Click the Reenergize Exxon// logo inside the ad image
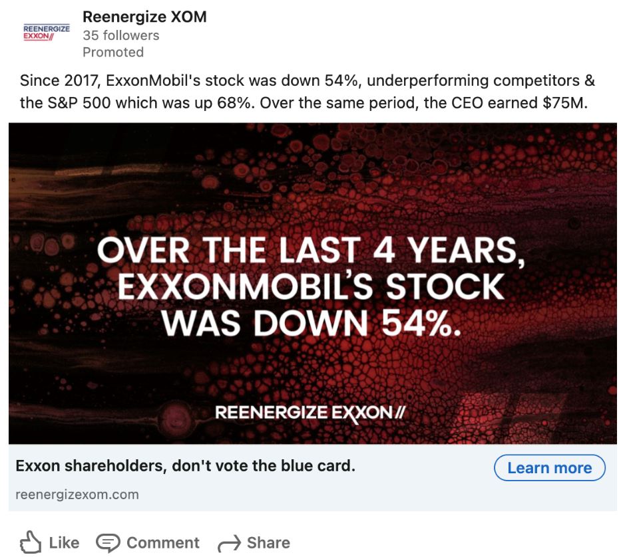This screenshot has height=557, width=621. [x=310, y=413]
